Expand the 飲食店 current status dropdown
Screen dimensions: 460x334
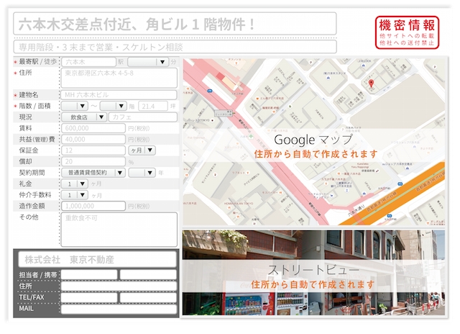83,117
